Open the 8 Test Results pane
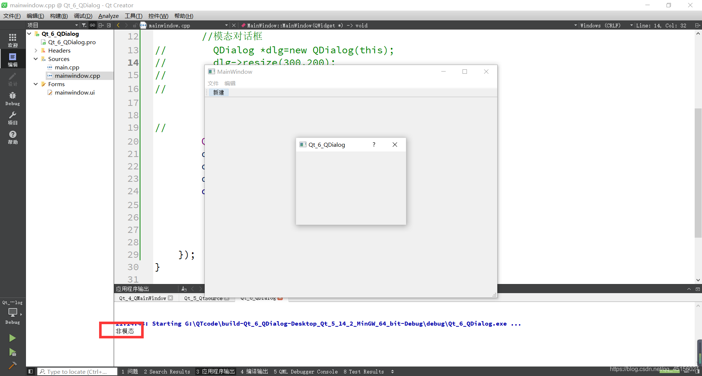 364,371
